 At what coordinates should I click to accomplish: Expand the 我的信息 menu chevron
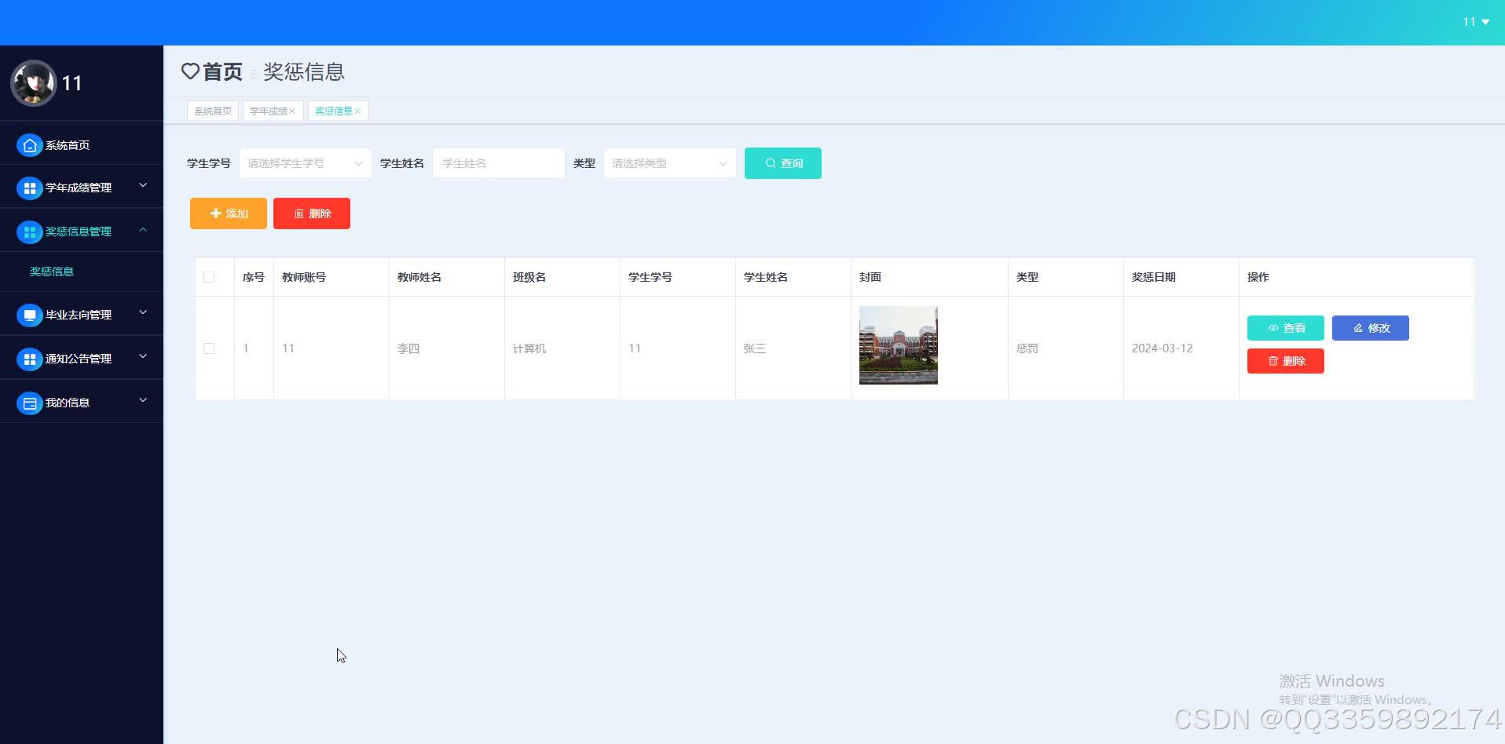coord(143,401)
